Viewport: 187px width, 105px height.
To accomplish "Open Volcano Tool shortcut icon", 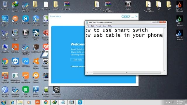I will pos(56,92).
